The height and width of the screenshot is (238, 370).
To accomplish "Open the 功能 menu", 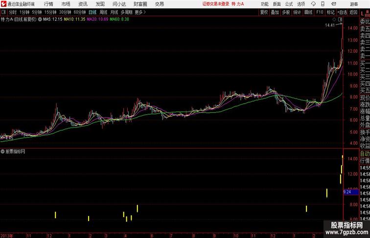I will 264,4.
